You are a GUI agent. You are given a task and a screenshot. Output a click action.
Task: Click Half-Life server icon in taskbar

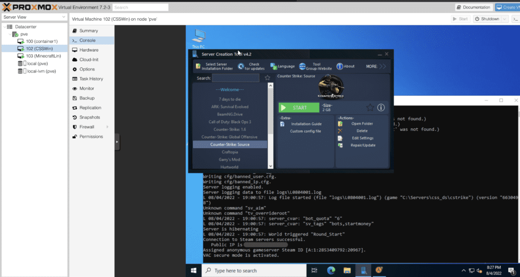pos(379,270)
